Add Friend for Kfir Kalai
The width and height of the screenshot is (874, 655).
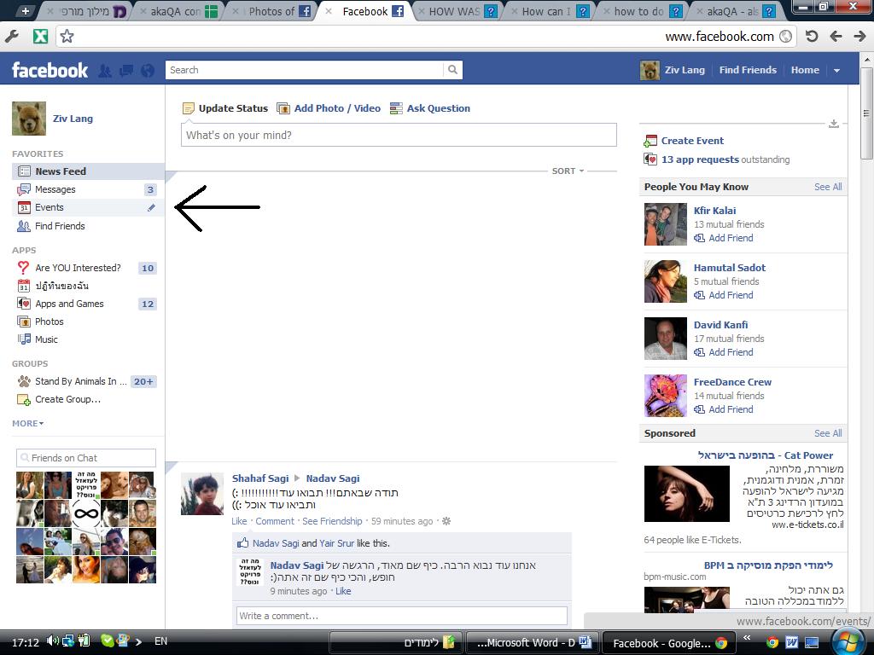click(x=724, y=239)
